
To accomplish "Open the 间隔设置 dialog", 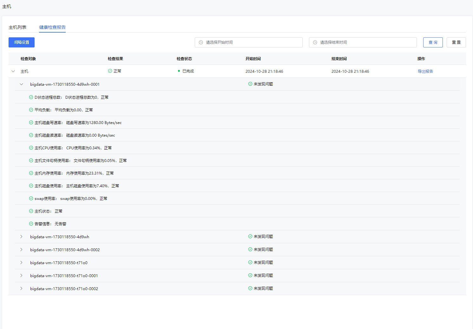I will [22, 42].
